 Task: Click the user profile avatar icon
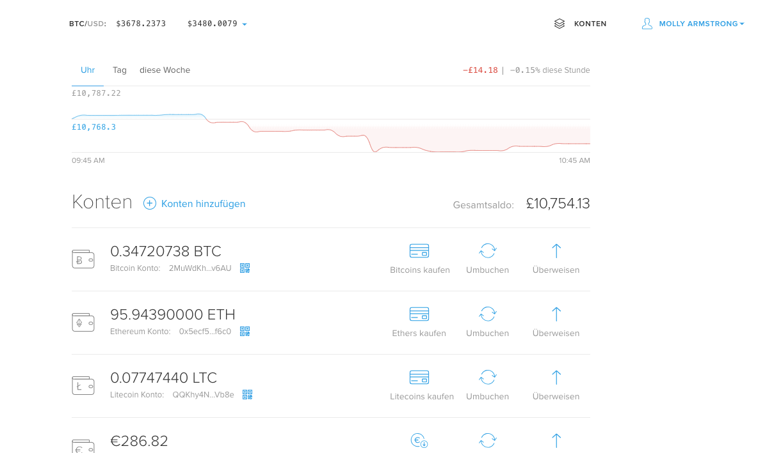click(647, 24)
